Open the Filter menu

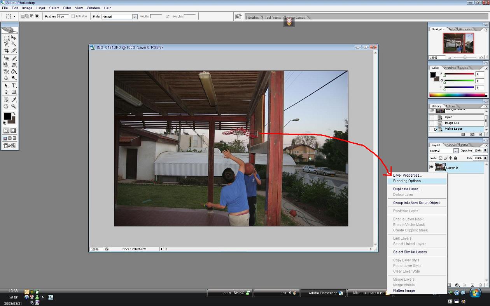pyautogui.click(x=67, y=8)
